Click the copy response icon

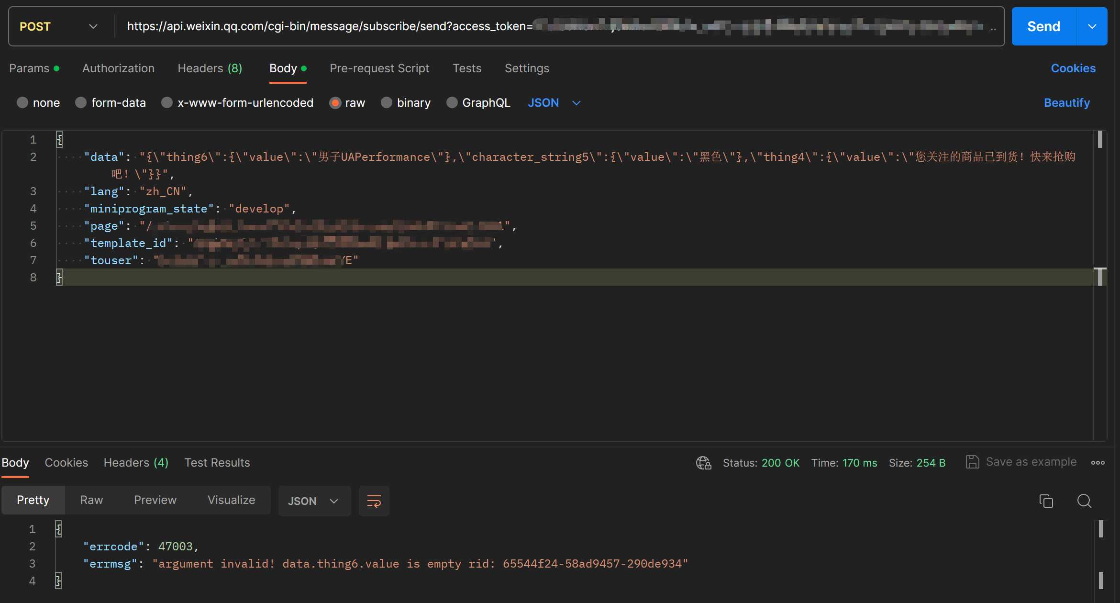(x=1046, y=501)
